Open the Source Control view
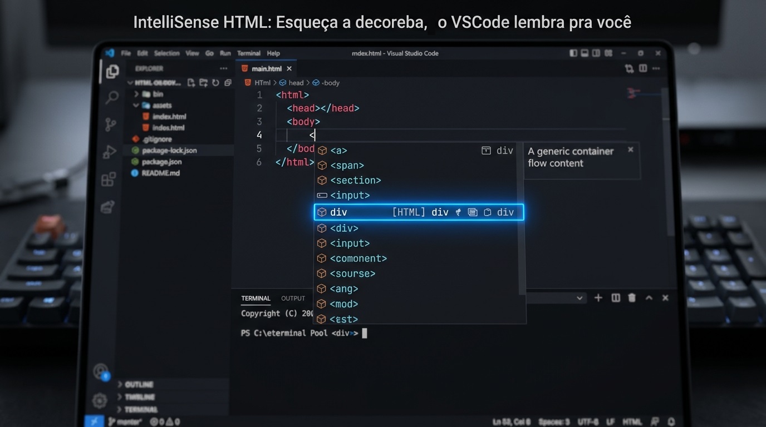This screenshot has height=427, width=766. [111, 125]
